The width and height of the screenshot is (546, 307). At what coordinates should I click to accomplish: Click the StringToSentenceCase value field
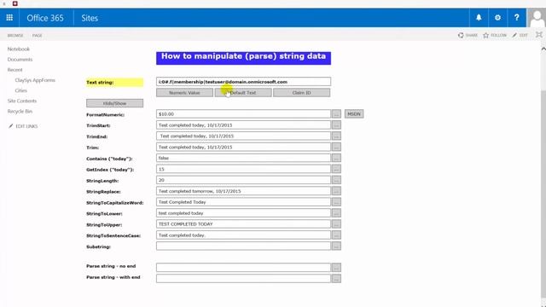pyautogui.click(x=243, y=235)
